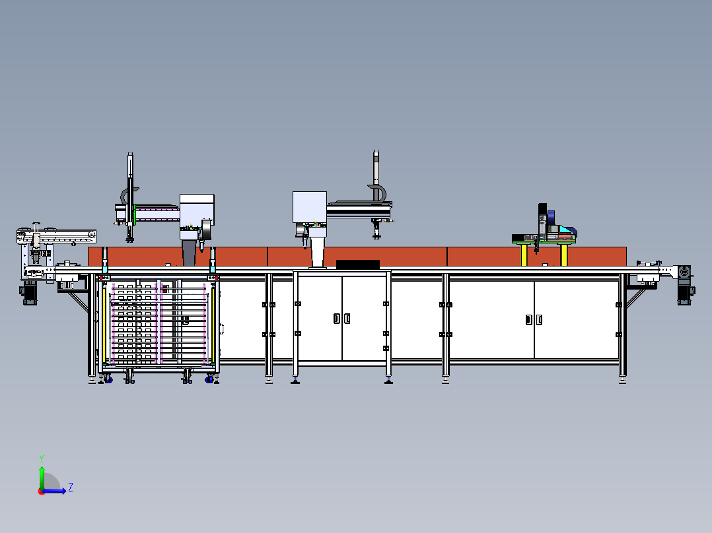
Task: Select the right yellow support post
Action: pos(564,255)
